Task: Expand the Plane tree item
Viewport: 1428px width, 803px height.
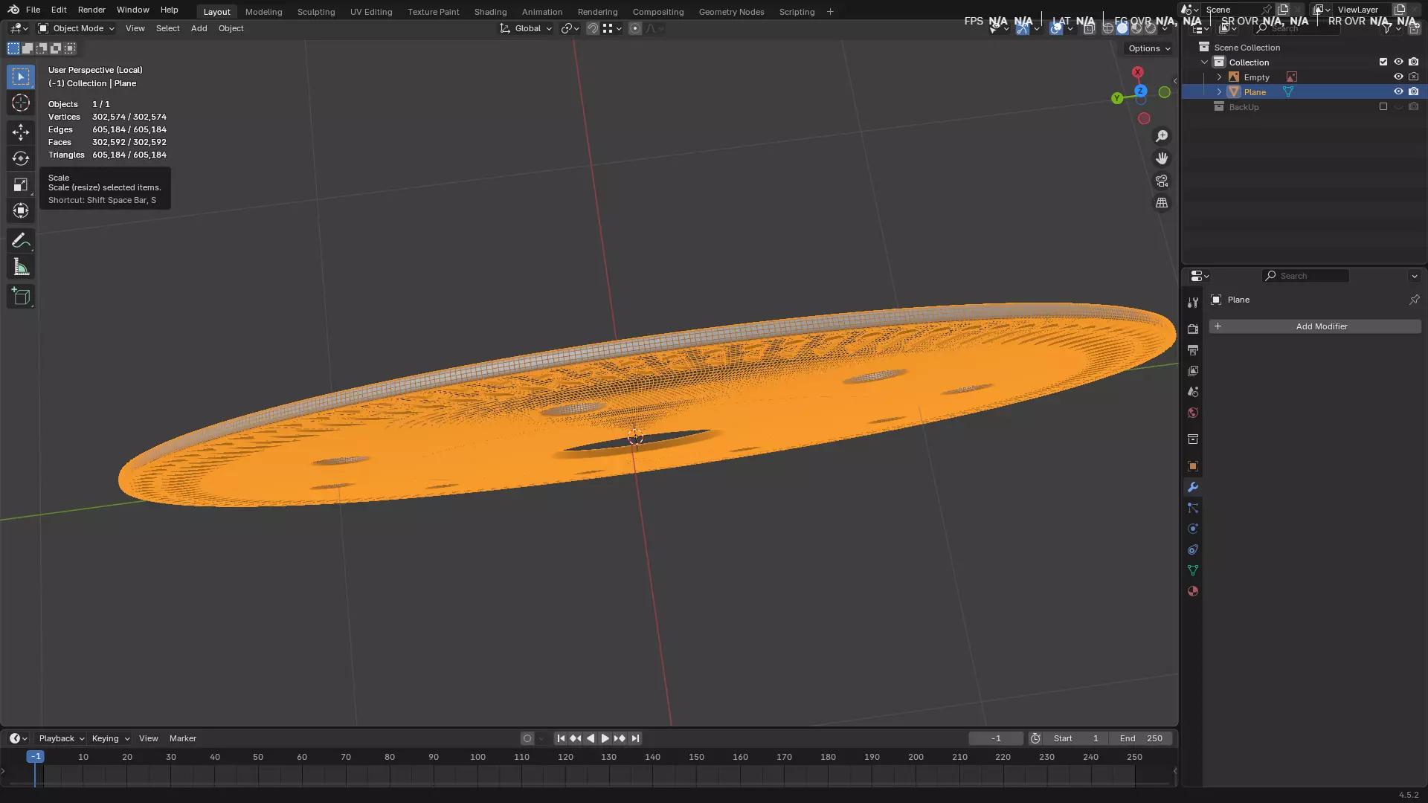Action: tap(1219, 91)
